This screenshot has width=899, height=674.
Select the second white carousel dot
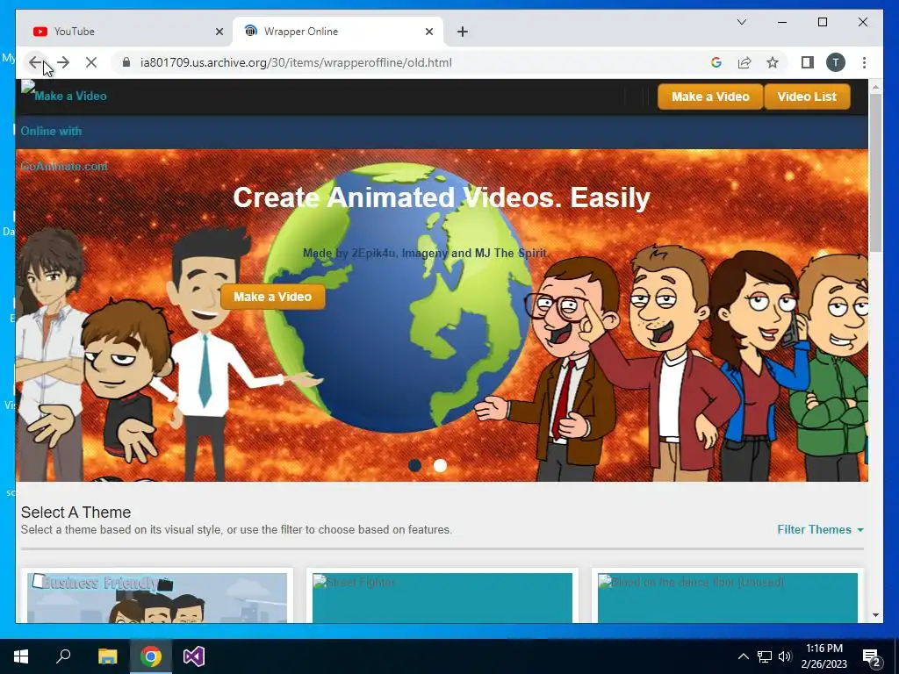click(440, 465)
